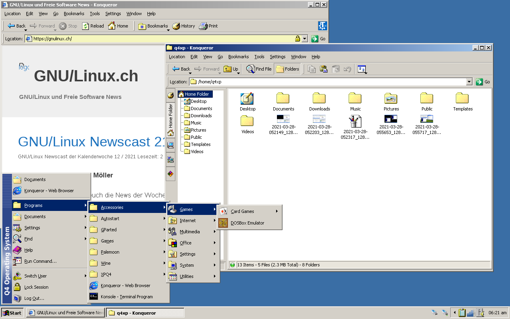Open the 2021-03-28-052317 image file thumbnail

[x=355, y=121]
